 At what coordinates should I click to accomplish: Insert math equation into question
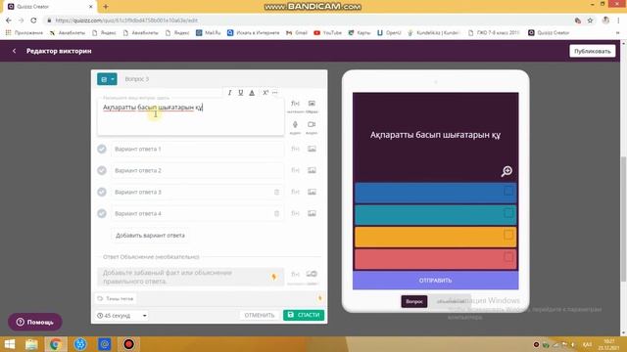click(295, 104)
